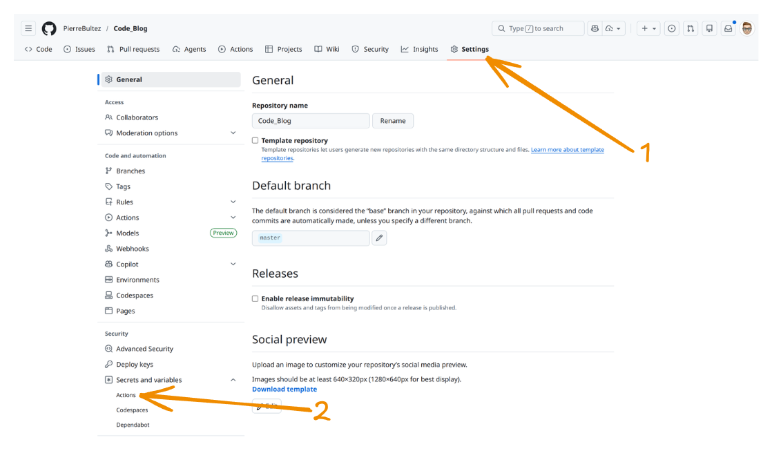Image resolution: width=772 pixels, height=451 pixels.
Task: Check Enable release immutability
Action: click(255, 298)
